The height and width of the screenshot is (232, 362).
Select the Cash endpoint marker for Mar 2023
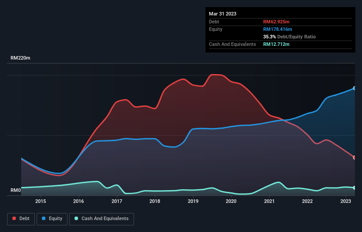click(x=355, y=188)
